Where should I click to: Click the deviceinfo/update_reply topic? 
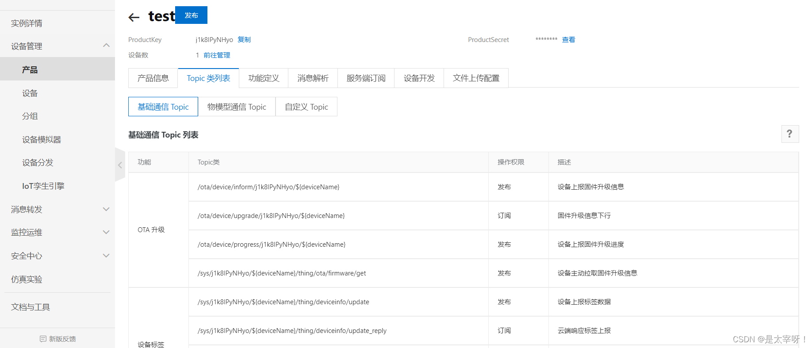[292, 331]
